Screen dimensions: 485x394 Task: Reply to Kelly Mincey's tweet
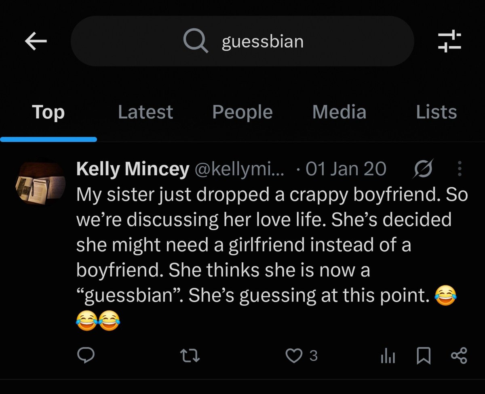[x=86, y=355]
